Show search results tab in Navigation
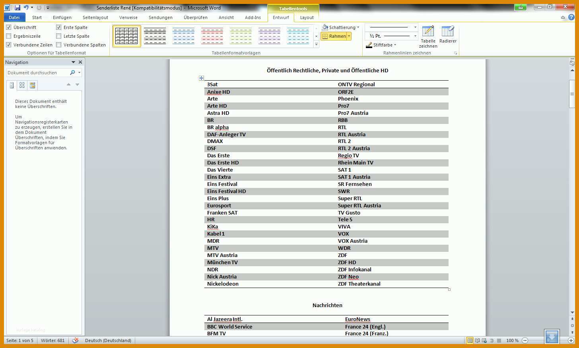The image size is (579, 348). tap(33, 85)
